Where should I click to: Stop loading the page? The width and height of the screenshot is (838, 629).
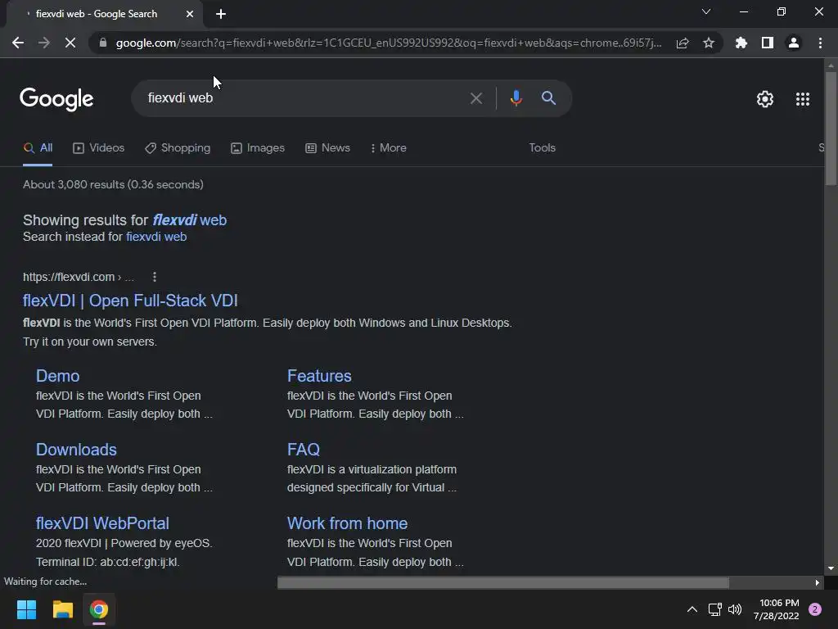click(70, 43)
